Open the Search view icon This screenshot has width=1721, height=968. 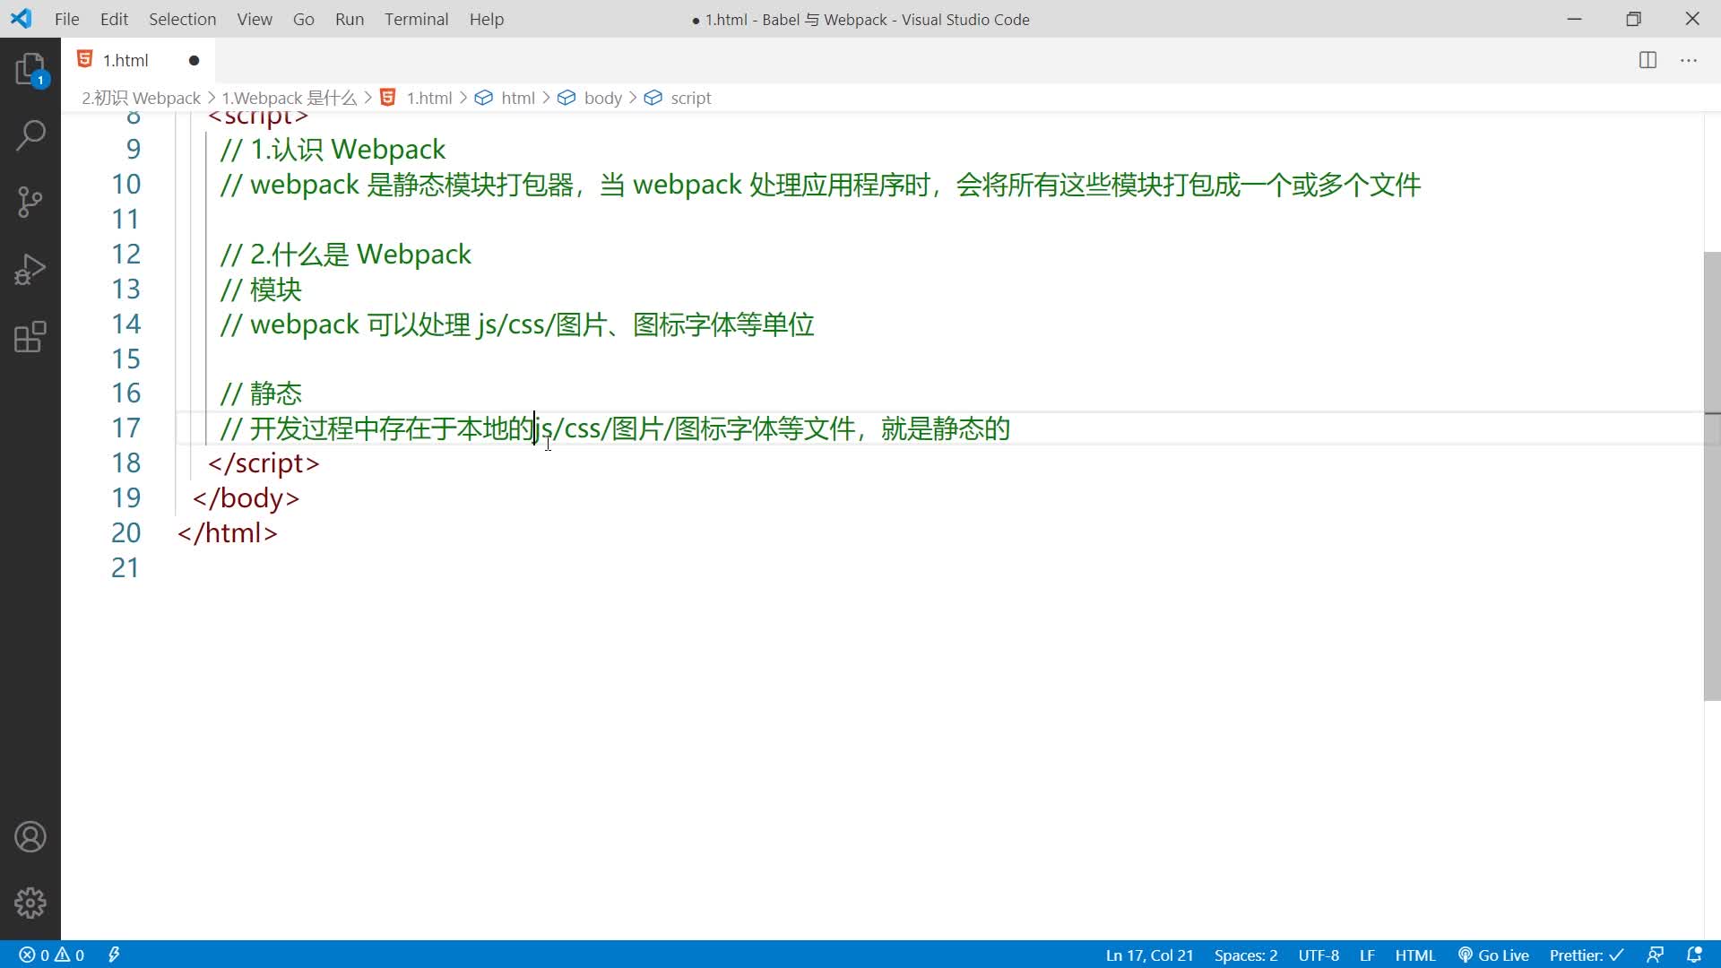[x=30, y=136]
